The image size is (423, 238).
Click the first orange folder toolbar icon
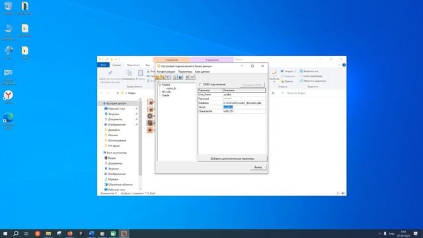click(x=157, y=77)
